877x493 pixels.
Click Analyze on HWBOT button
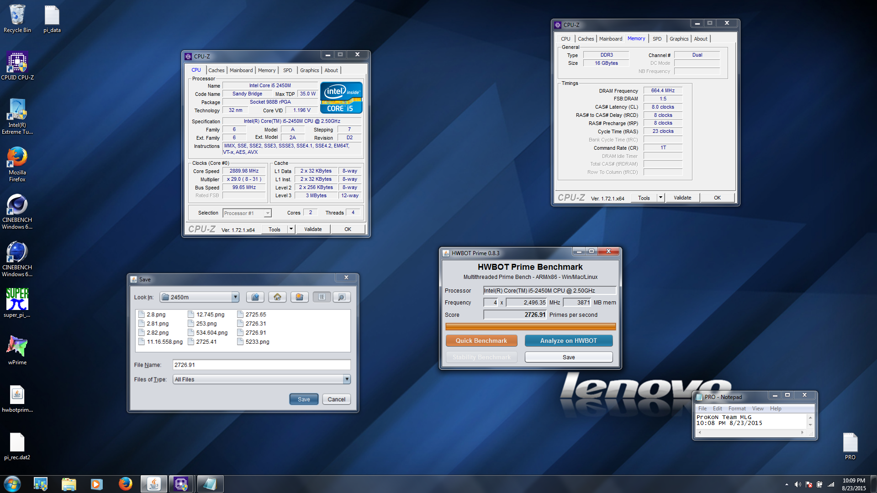(x=569, y=341)
